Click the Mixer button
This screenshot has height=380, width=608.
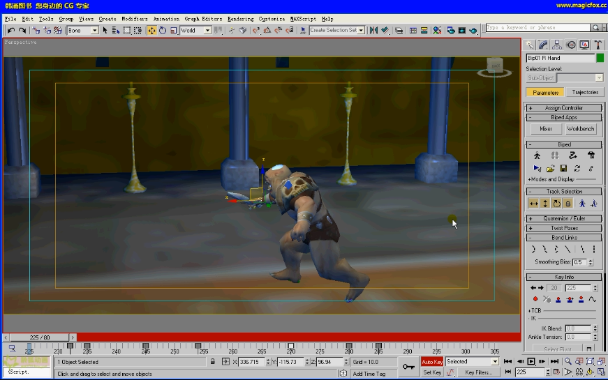546,128
